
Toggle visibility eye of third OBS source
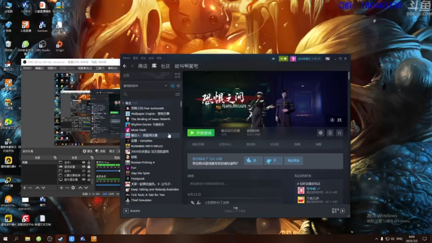click(84, 171)
